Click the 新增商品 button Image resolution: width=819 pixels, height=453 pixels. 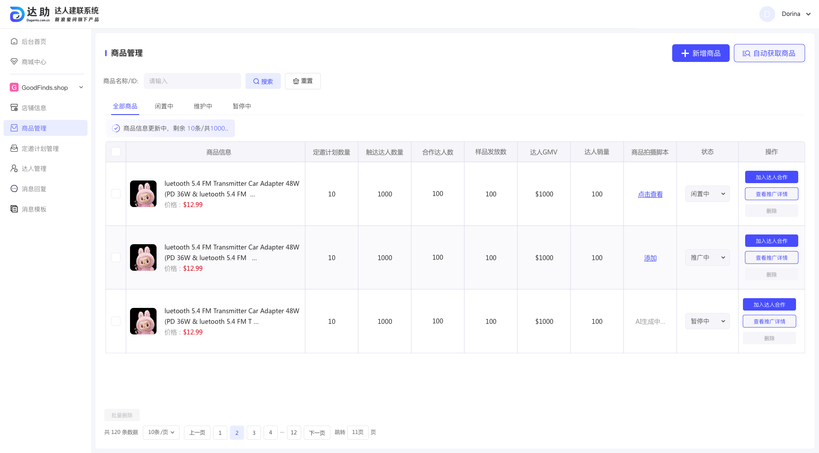(700, 53)
